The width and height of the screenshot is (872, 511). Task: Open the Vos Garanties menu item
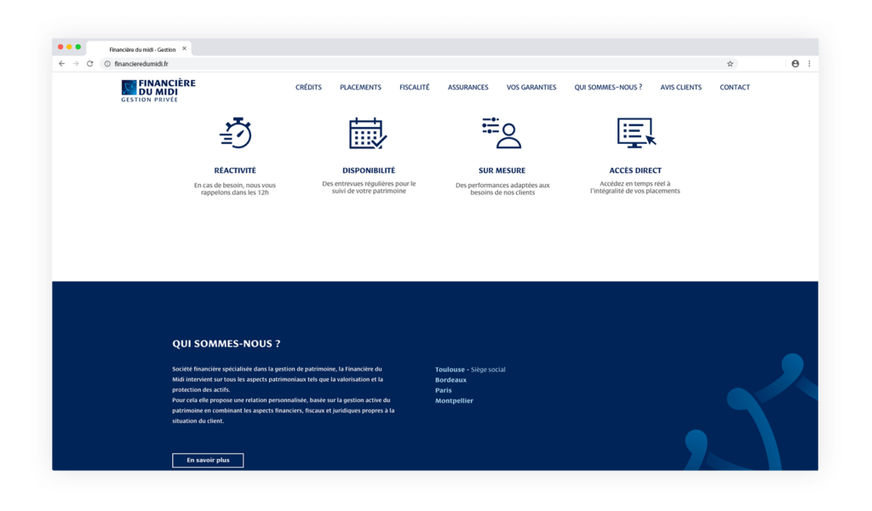coord(531,88)
